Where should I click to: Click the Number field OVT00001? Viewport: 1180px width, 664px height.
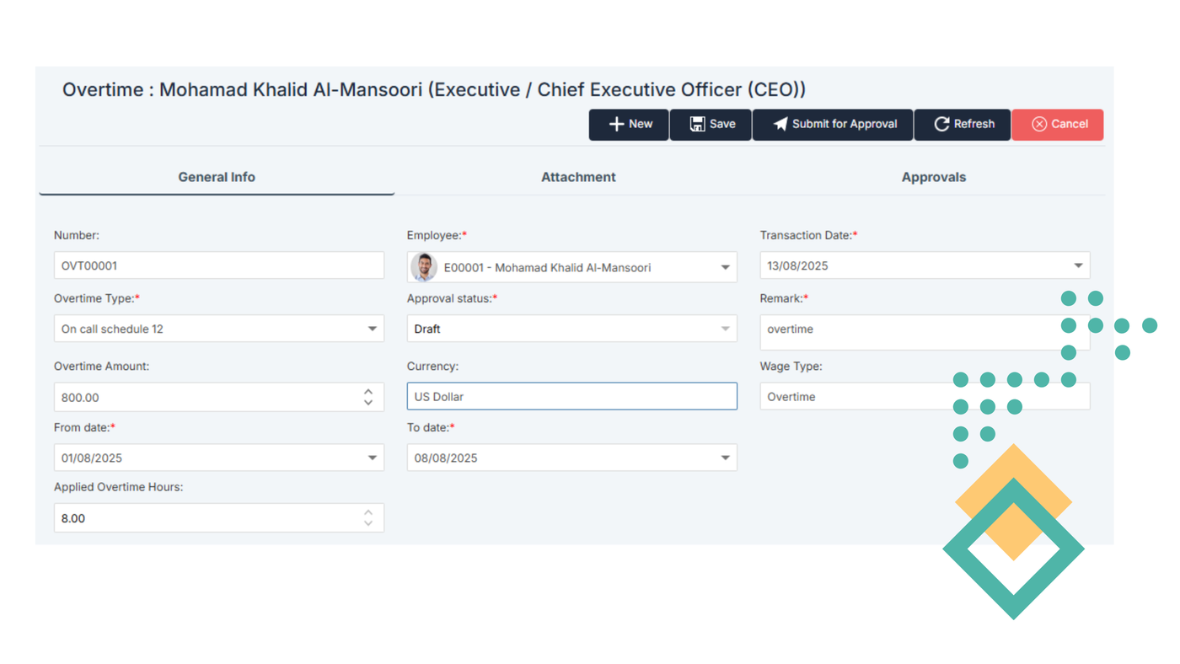pos(218,265)
